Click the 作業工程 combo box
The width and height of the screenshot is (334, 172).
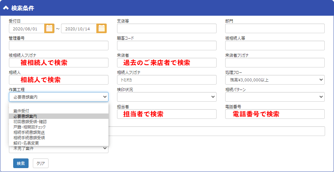pyautogui.click(x=59, y=97)
